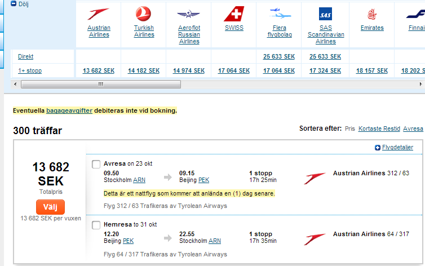Filter by Direkt flights row
The width and height of the screenshot is (425, 266).
[x=26, y=56]
